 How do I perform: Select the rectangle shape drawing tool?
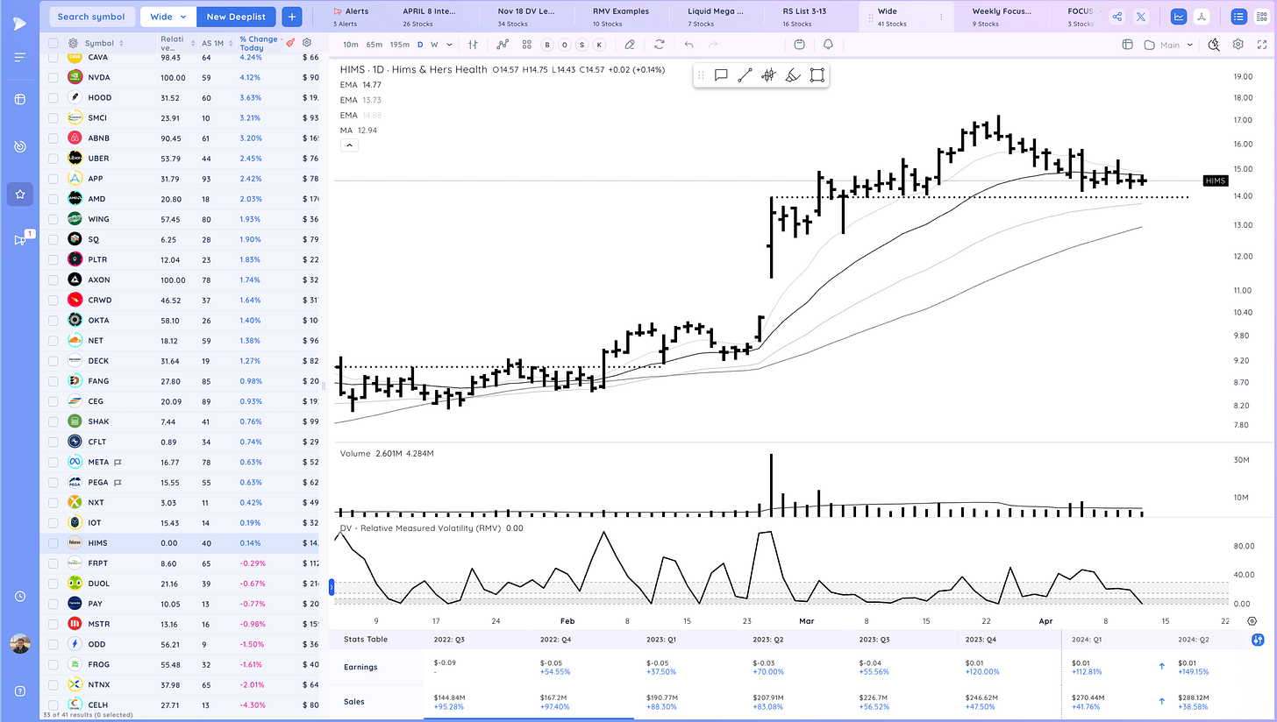pos(817,75)
